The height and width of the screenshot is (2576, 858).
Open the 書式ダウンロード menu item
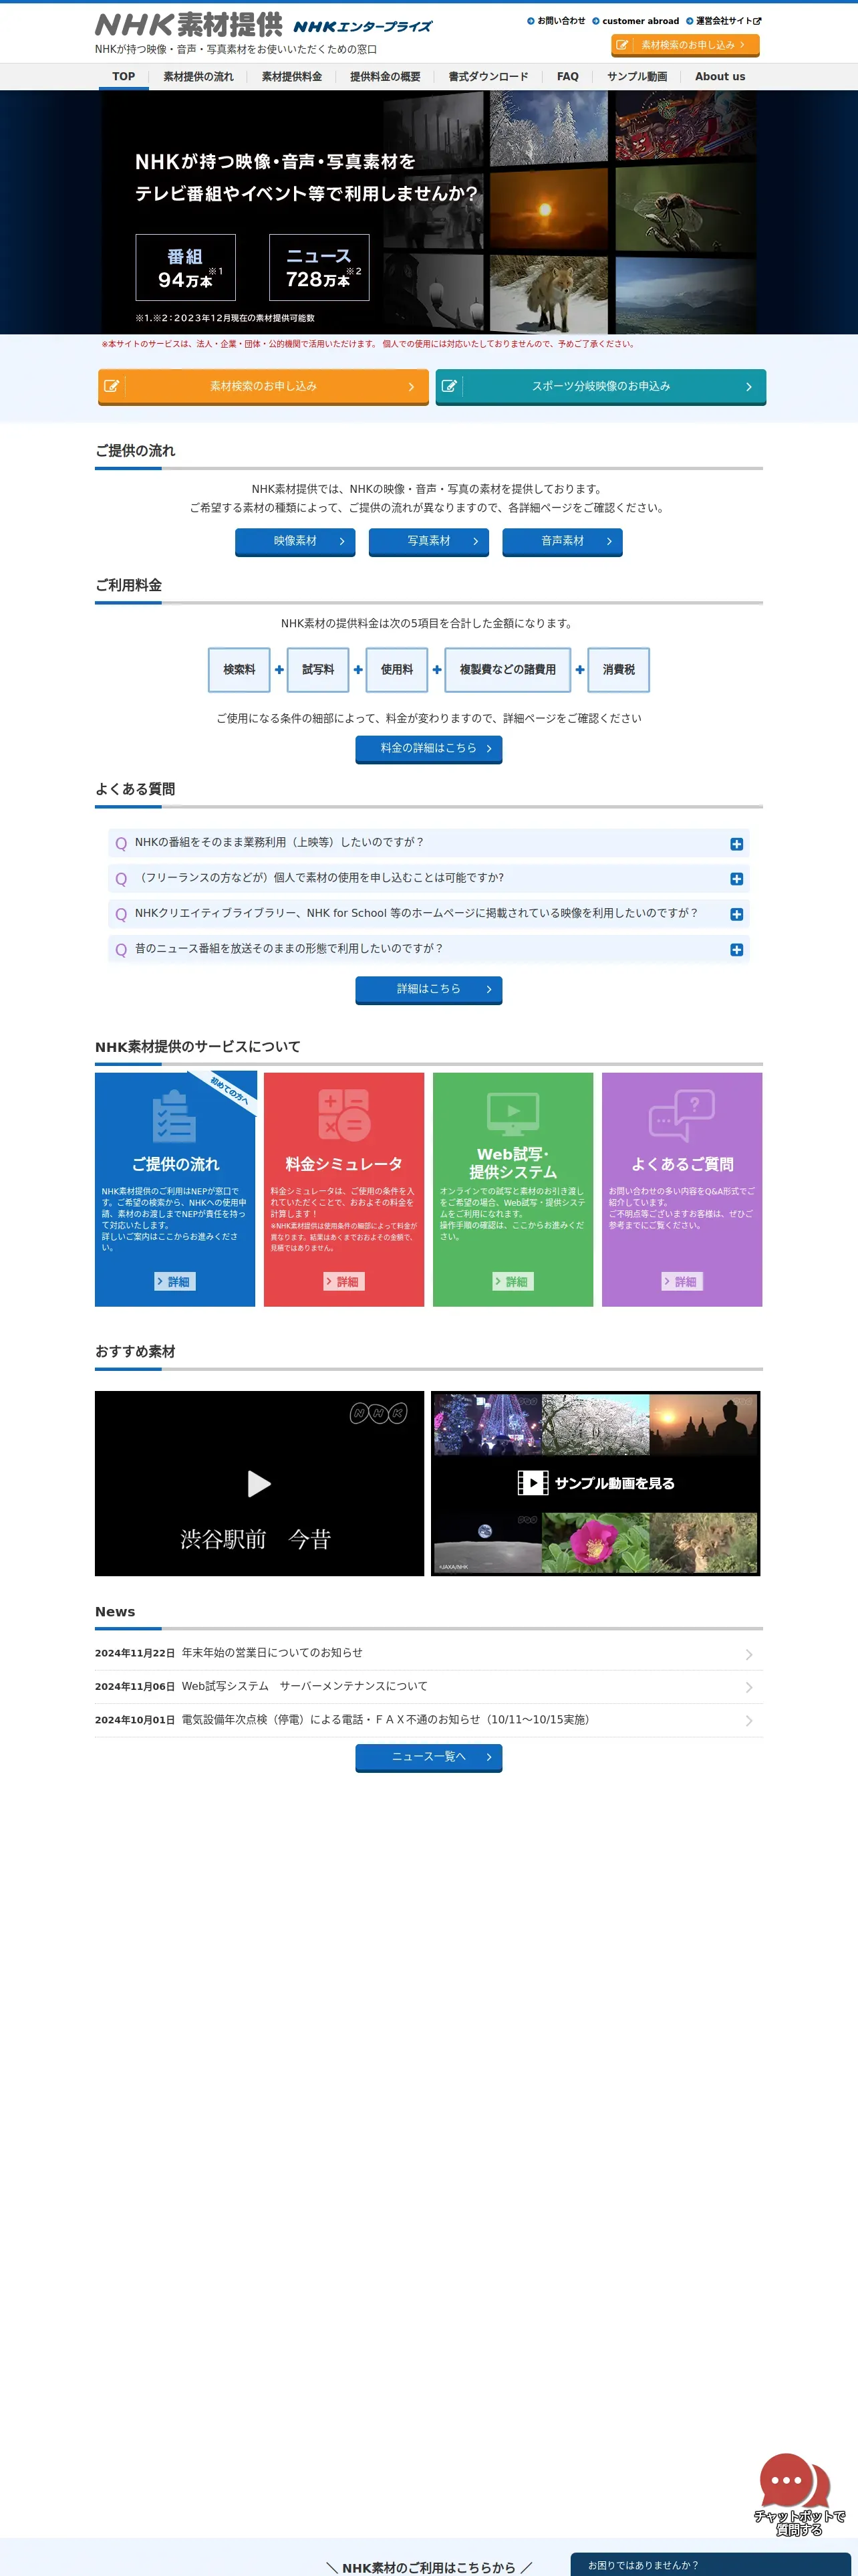(487, 76)
